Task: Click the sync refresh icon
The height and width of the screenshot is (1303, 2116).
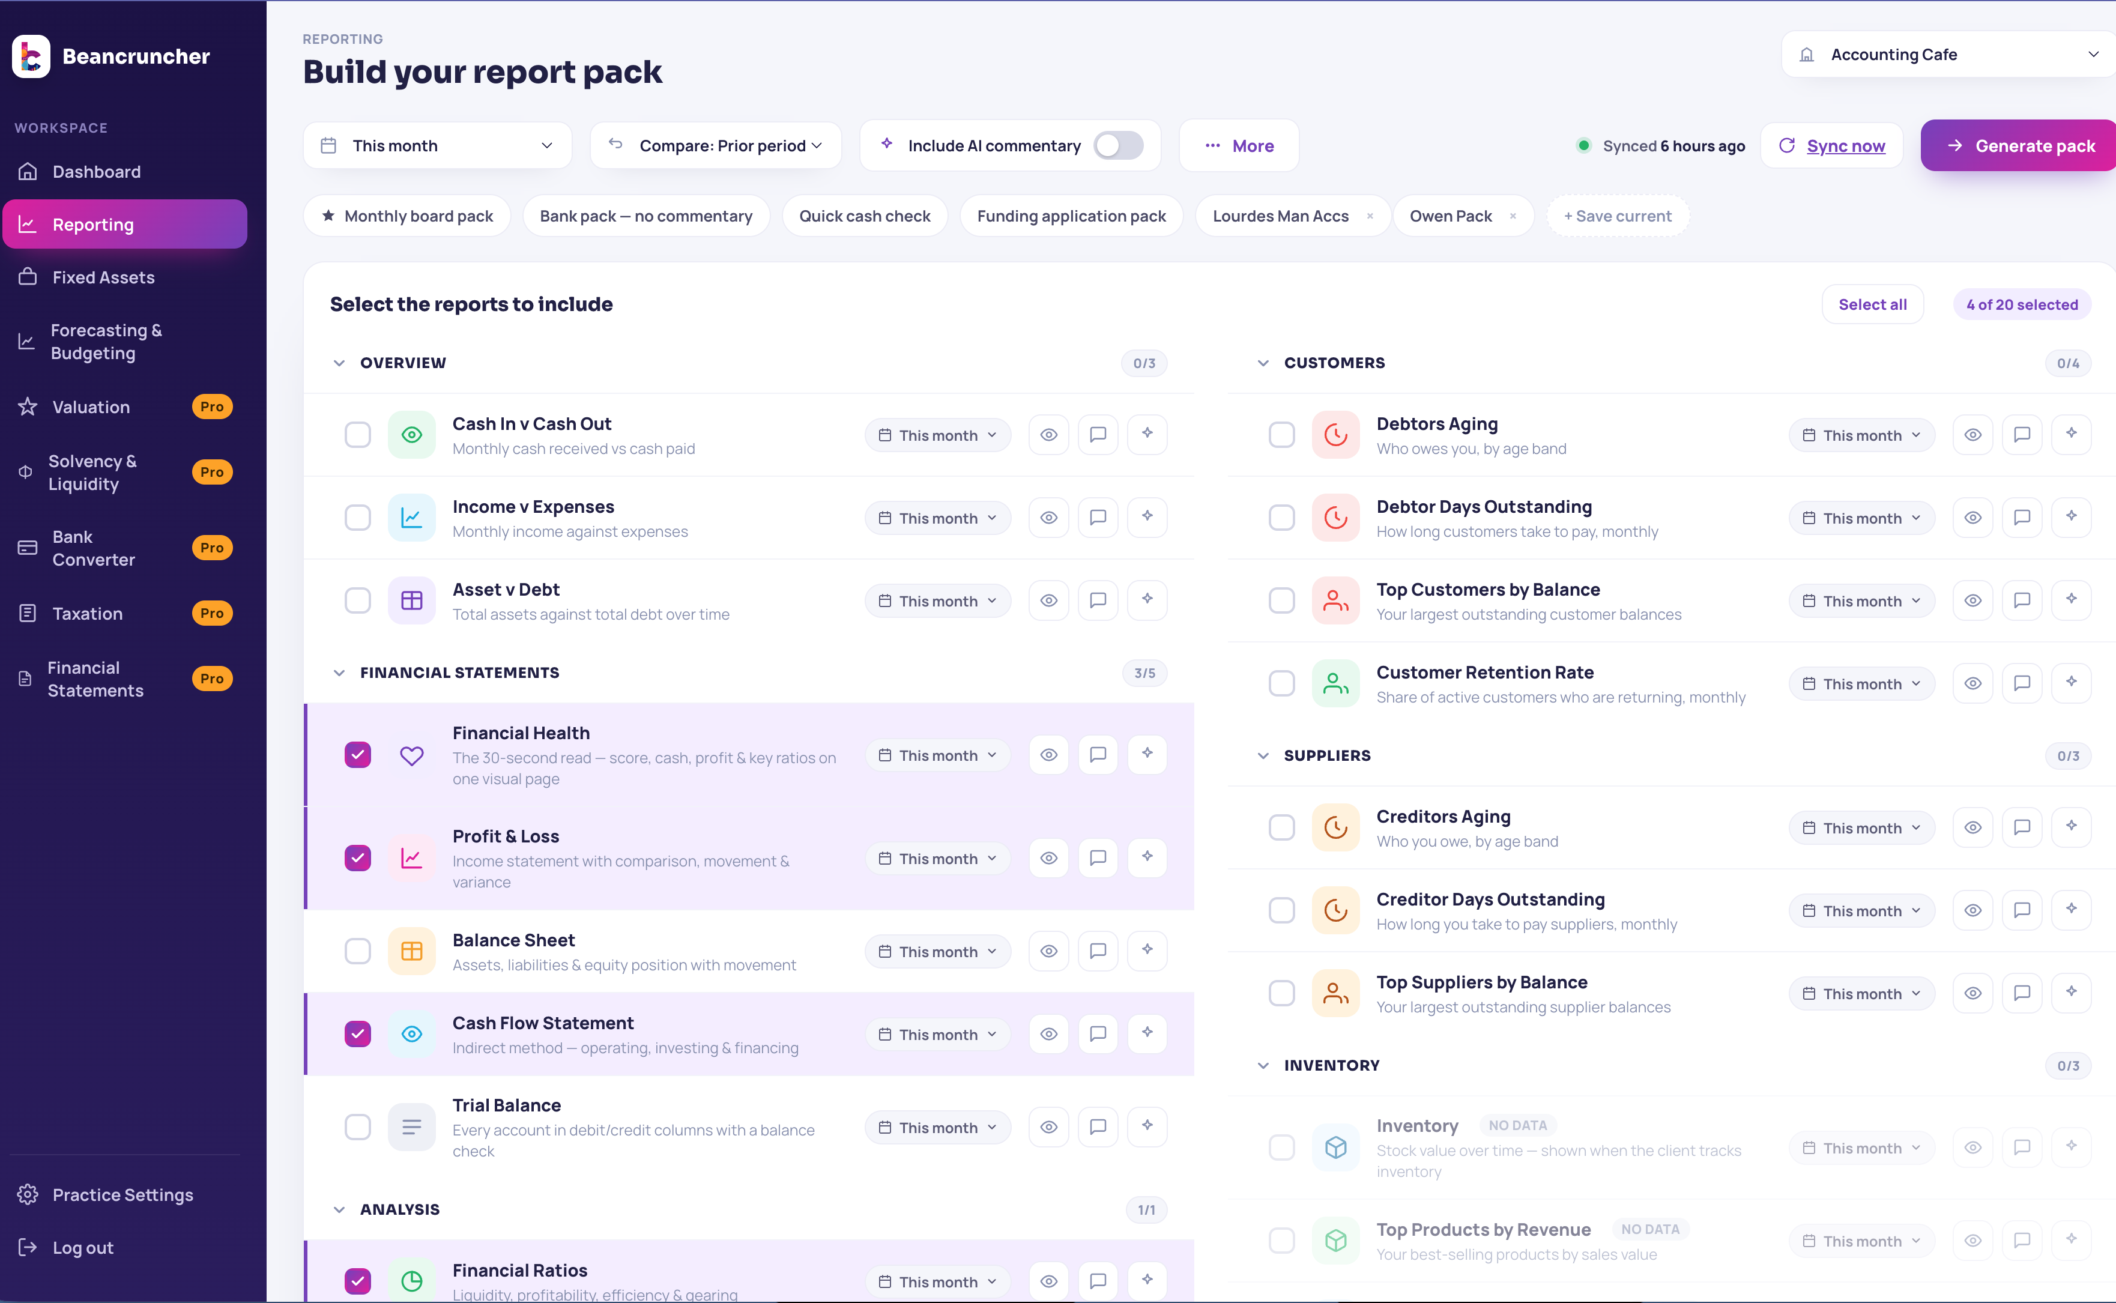Action: (1788, 146)
